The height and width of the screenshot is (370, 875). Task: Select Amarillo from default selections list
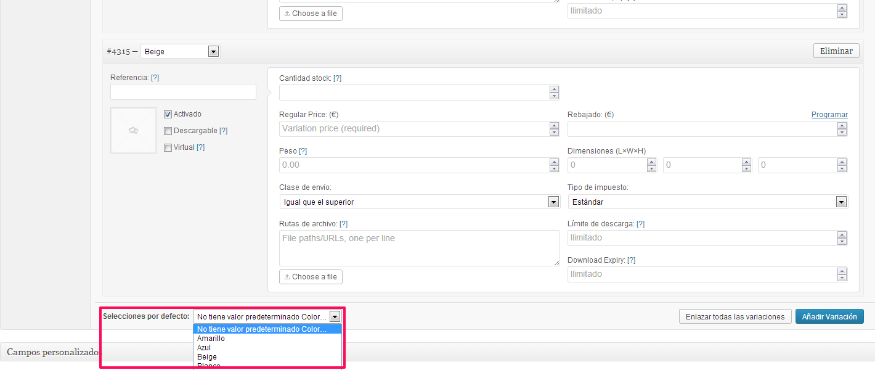(x=211, y=339)
